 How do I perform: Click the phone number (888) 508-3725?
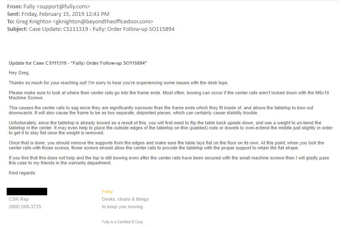pyautogui.click(x=25, y=207)
